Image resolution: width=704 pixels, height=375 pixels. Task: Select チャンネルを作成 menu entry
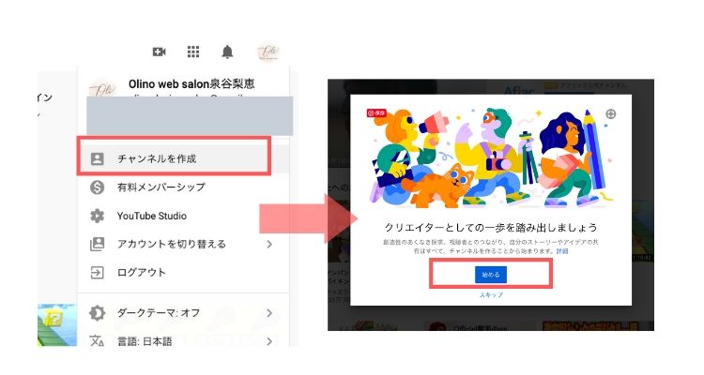click(183, 158)
